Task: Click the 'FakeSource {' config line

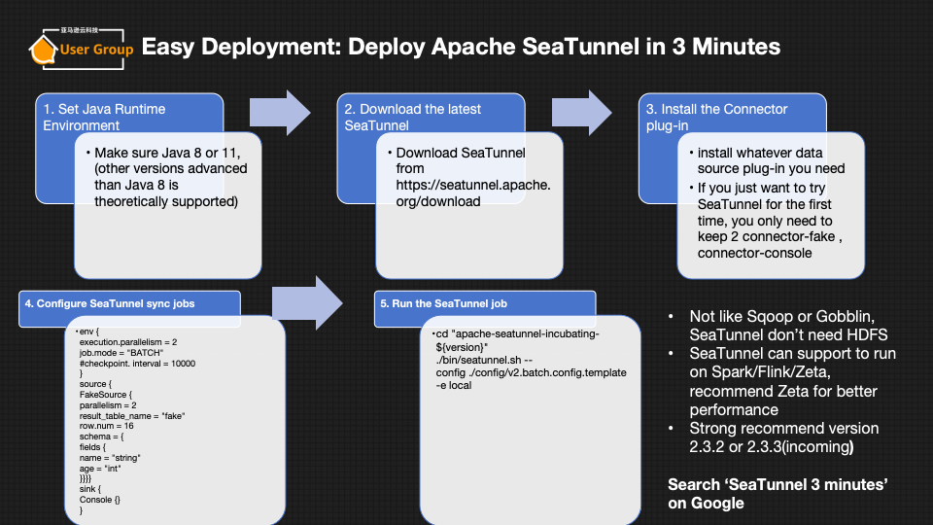Action: [105, 395]
